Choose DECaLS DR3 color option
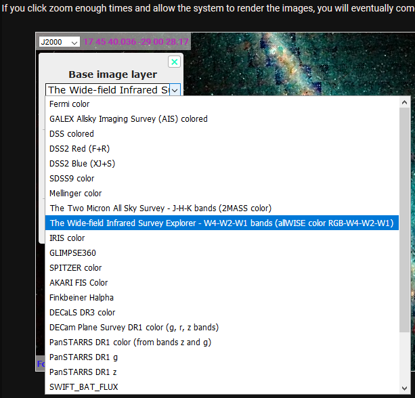 coord(83,313)
